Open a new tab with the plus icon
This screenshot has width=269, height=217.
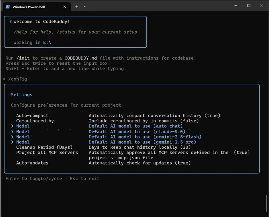[77, 6]
